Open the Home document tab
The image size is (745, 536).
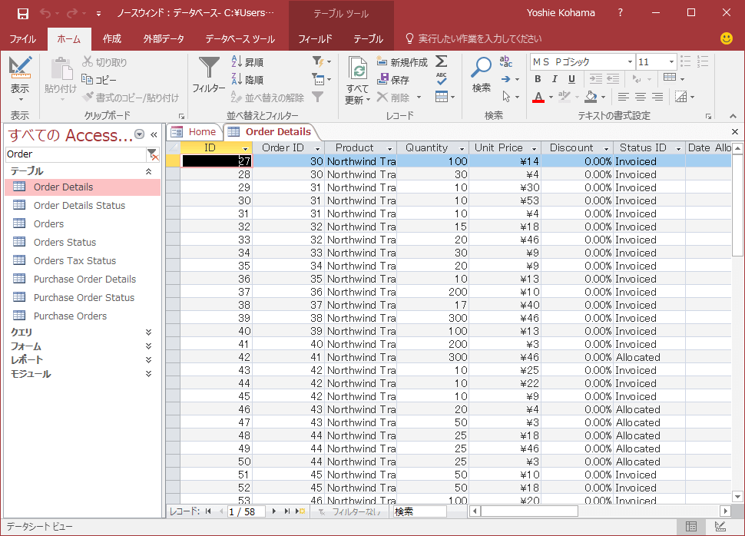tap(201, 131)
